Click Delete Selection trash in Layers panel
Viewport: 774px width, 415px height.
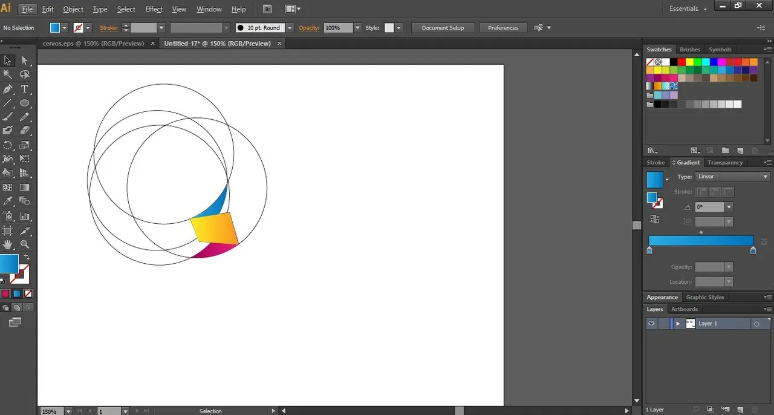(x=755, y=410)
